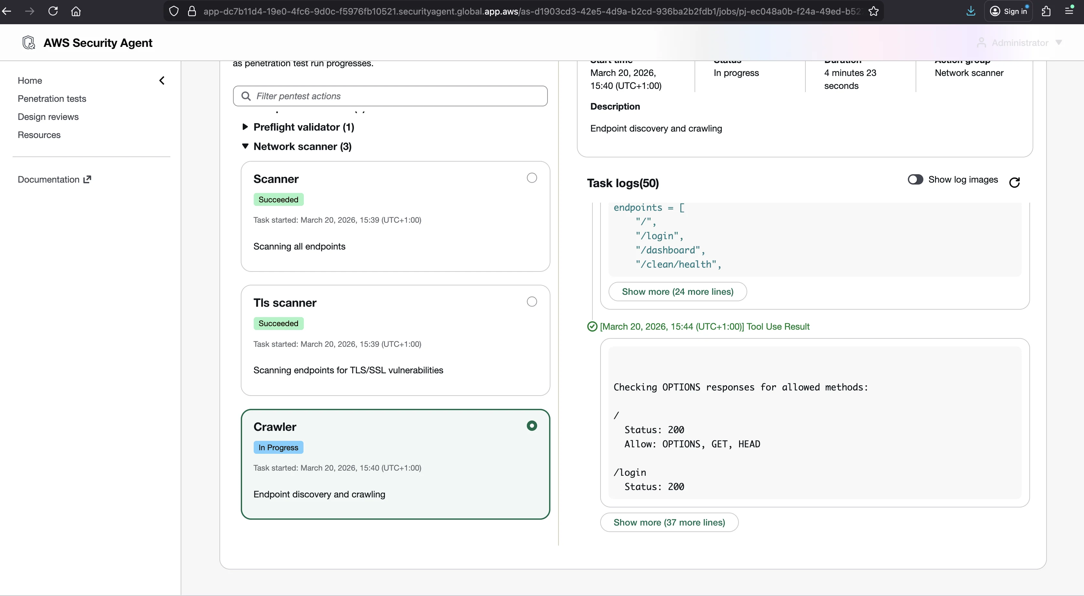Click the "Scanning all endpoints" description
The image size is (1084, 596).
[x=299, y=246]
